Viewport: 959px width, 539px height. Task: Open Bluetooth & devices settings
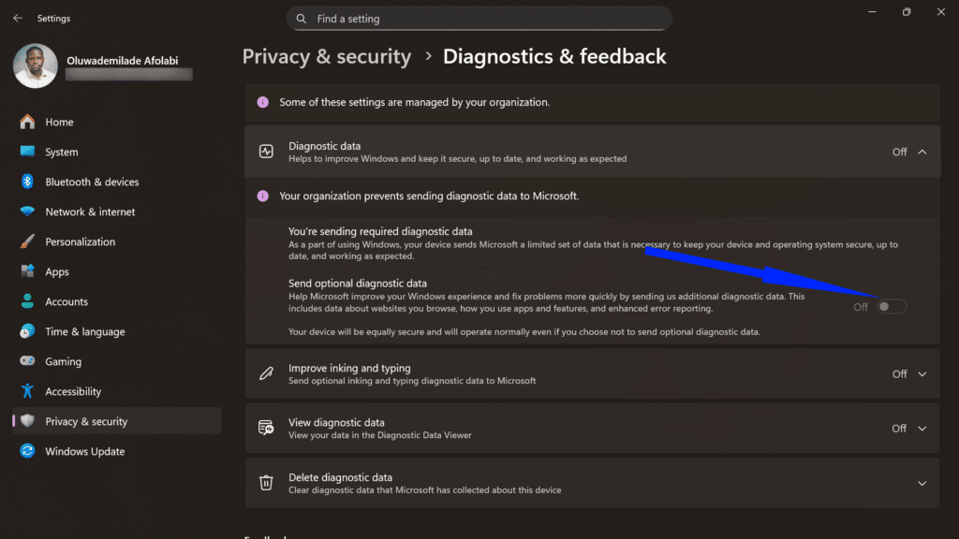[x=26, y=182]
